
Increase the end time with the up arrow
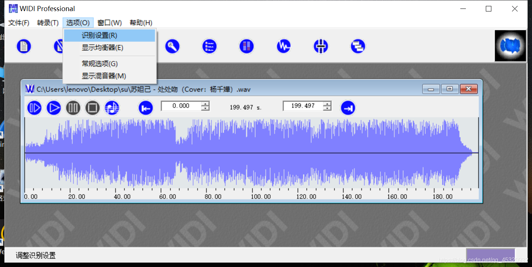tap(327, 104)
